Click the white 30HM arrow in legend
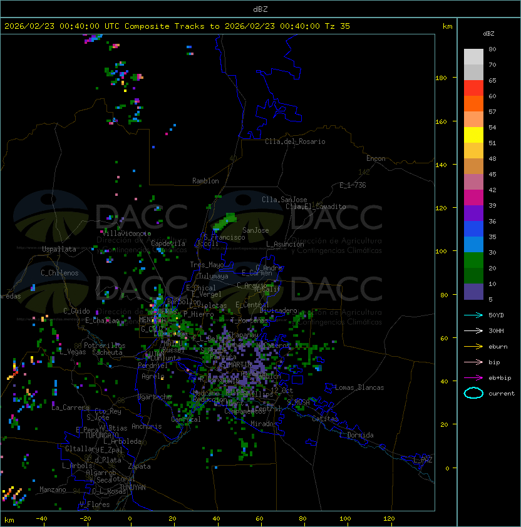Screen dimensions: 521x527 [473, 331]
